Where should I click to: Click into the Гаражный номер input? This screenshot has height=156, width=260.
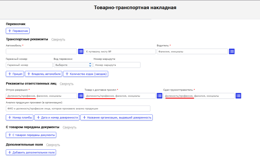coord(28,65)
